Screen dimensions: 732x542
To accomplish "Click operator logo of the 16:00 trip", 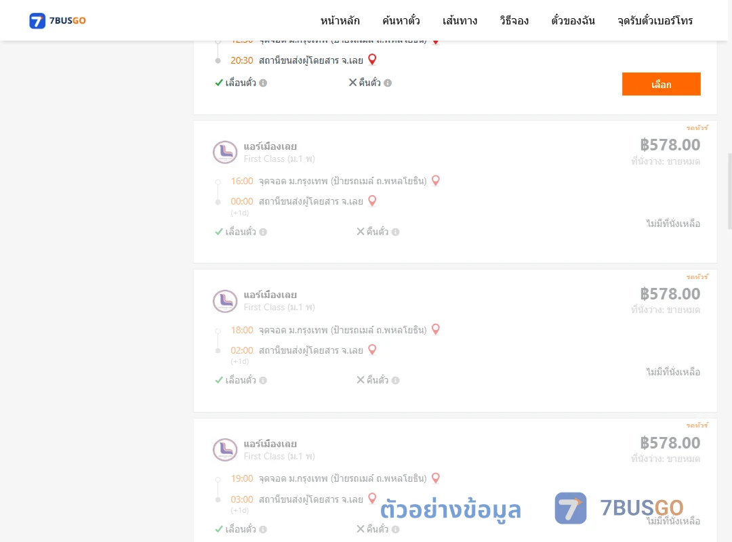I will (225, 152).
